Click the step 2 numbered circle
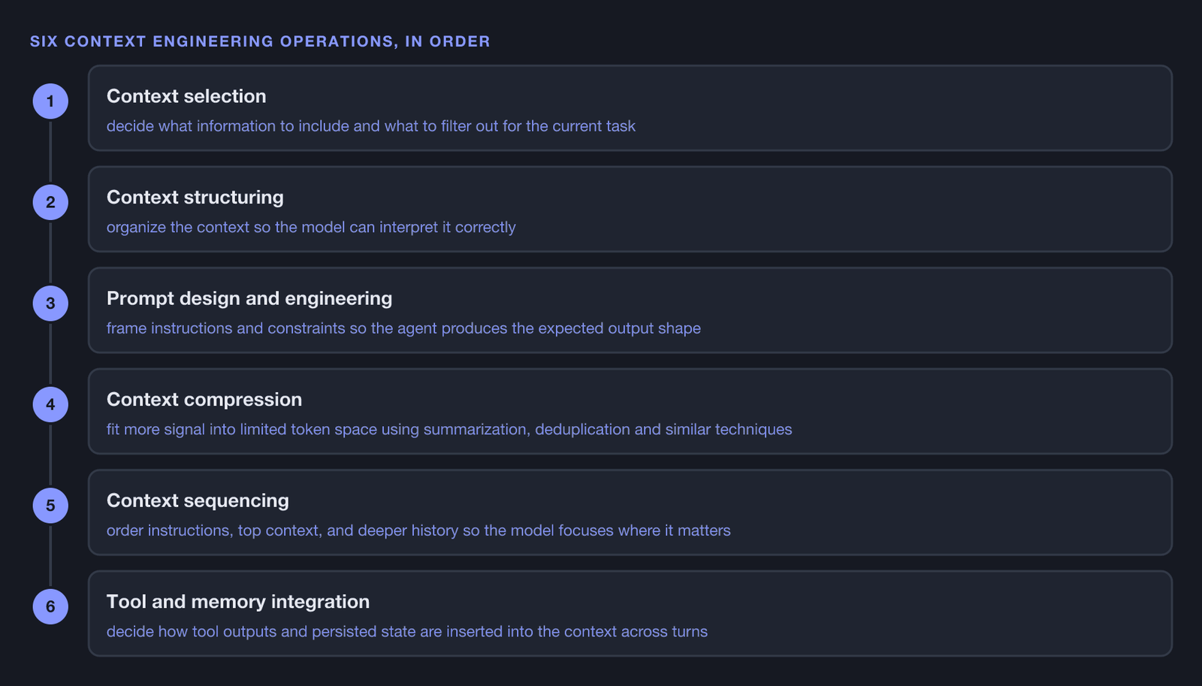The height and width of the screenshot is (686, 1202). click(x=50, y=202)
